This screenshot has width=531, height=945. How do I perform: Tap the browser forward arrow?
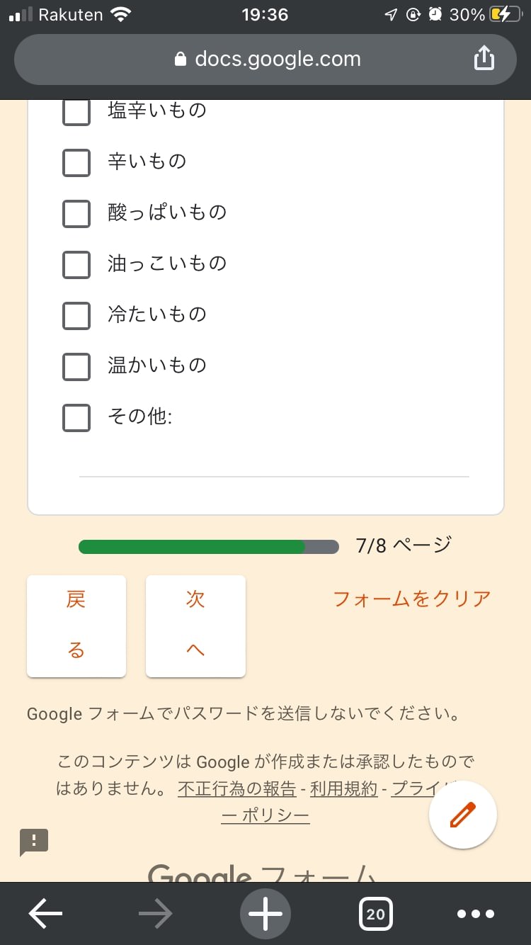tap(156, 914)
